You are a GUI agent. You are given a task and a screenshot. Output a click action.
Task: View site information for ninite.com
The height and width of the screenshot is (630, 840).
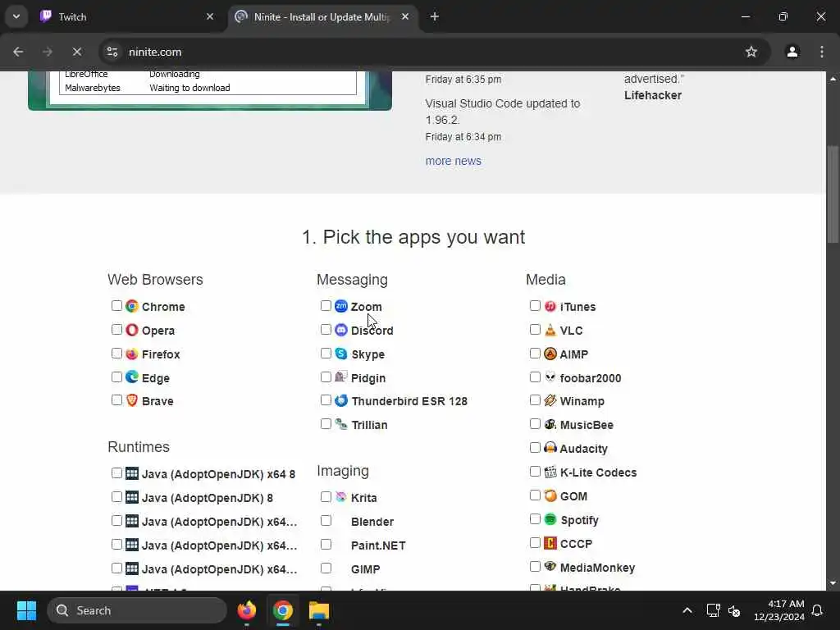pyautogui.click(x=112, y=52)
